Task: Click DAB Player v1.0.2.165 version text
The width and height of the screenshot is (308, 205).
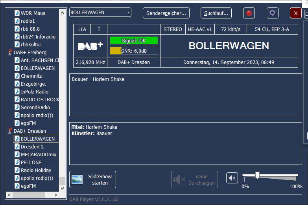Action: [x=94, y=200]
